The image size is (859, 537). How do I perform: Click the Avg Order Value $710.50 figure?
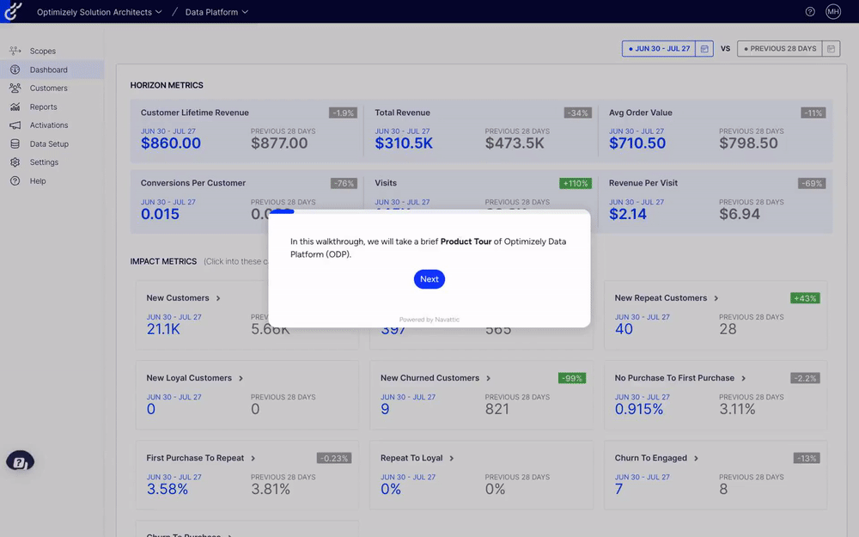tap(637, 143)
